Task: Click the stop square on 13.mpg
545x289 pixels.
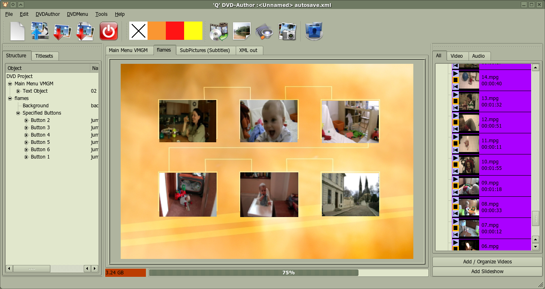Action: tap(455, 101)
